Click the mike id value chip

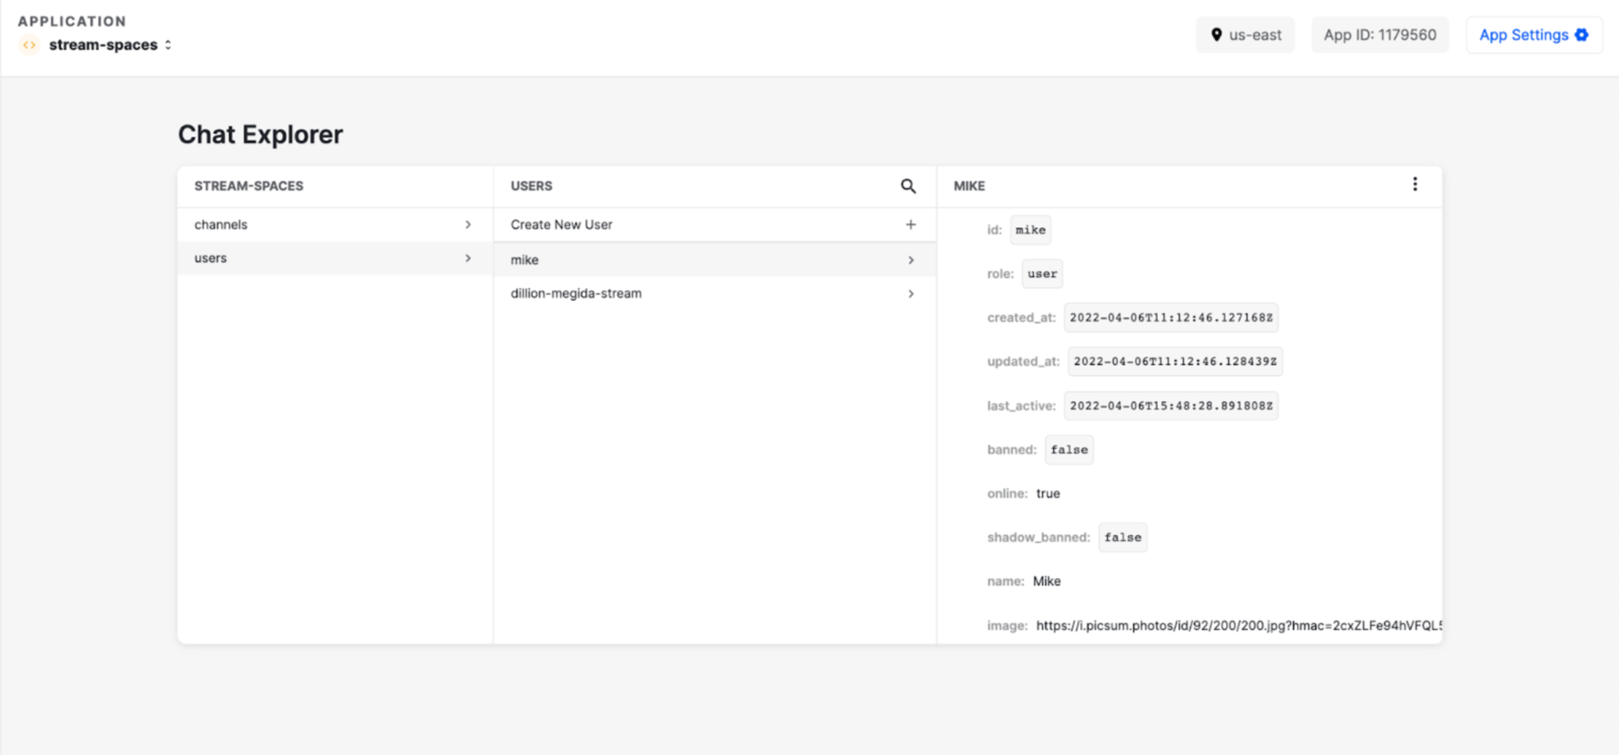tap(1030, 230)
